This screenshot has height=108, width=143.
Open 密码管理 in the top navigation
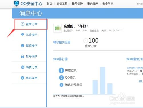[92, 4]
